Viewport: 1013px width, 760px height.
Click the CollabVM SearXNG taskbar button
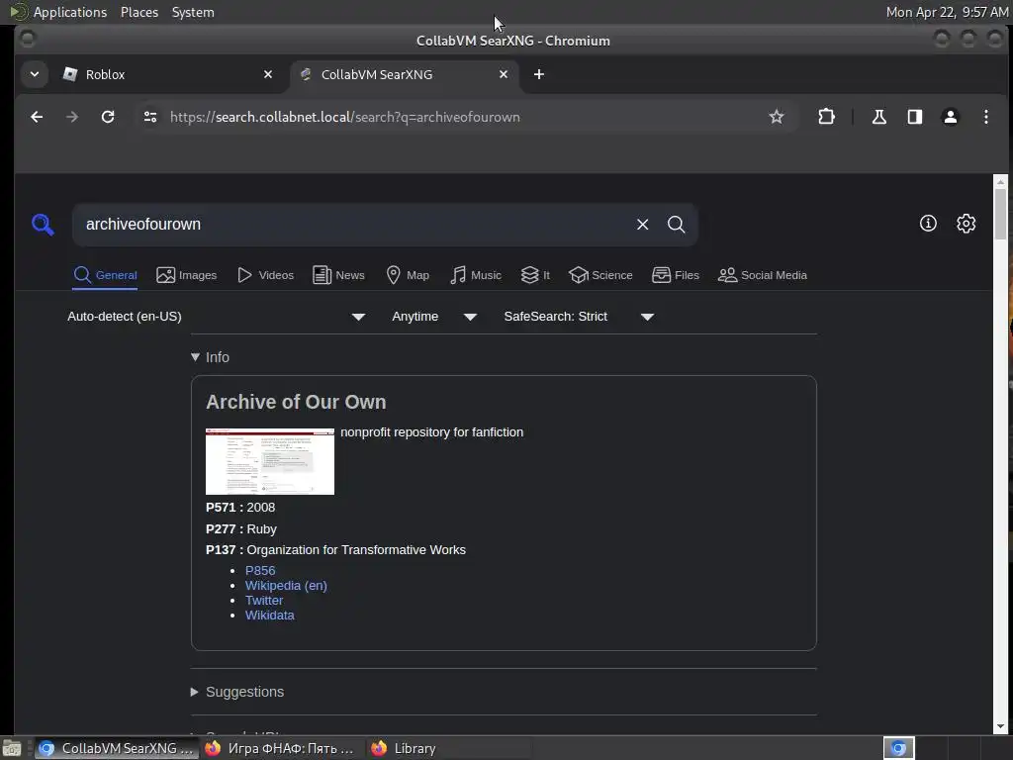[x=117, y=748]
